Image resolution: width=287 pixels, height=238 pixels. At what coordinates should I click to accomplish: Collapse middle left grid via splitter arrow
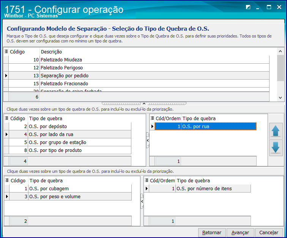148,140
